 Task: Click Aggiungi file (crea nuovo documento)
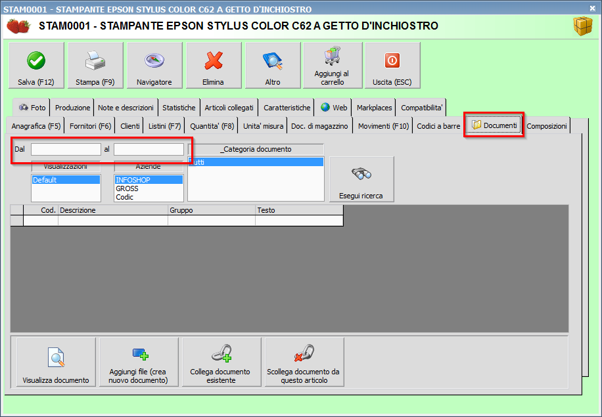[x=139, y=362]
